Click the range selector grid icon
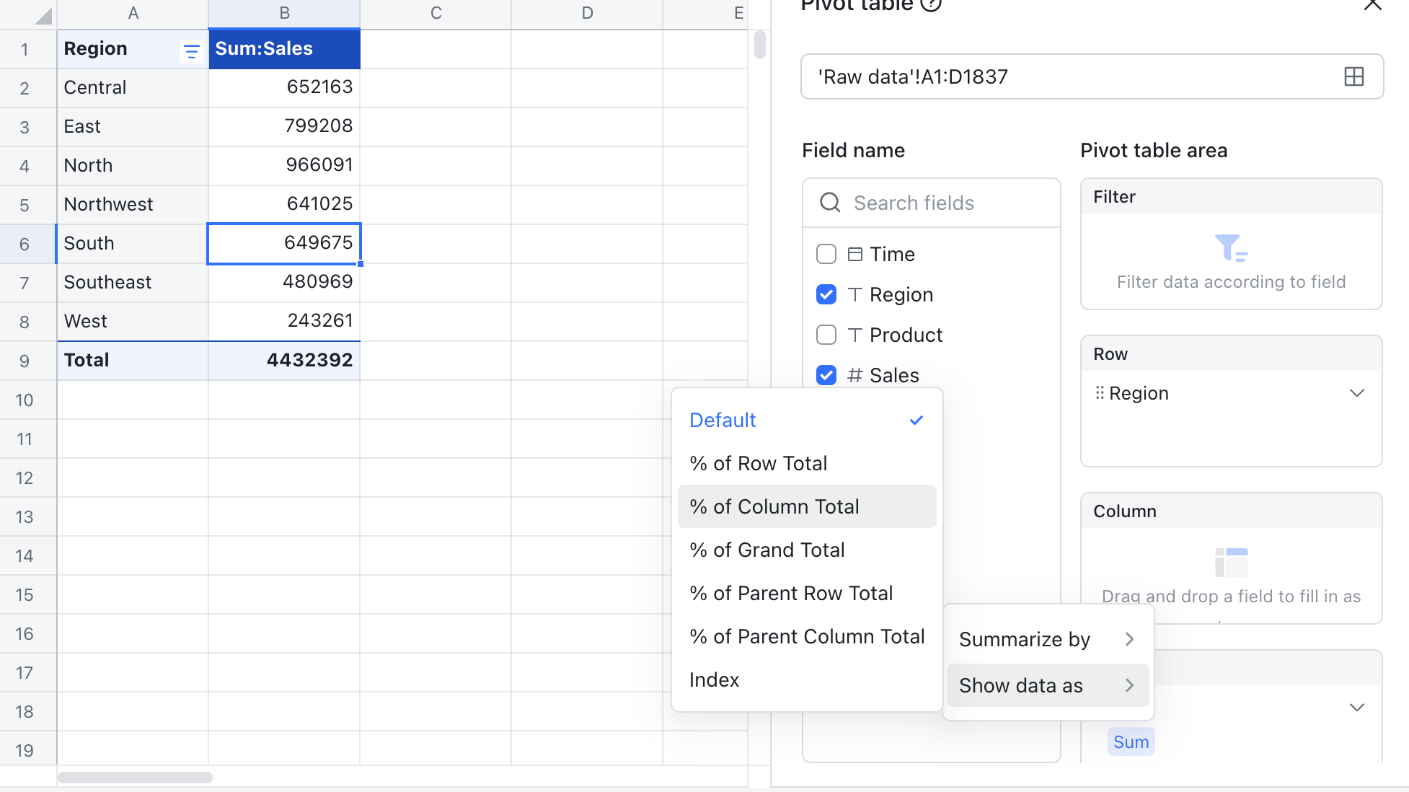This screenshot has height=792, width=1409. [x=1354, y=76]
